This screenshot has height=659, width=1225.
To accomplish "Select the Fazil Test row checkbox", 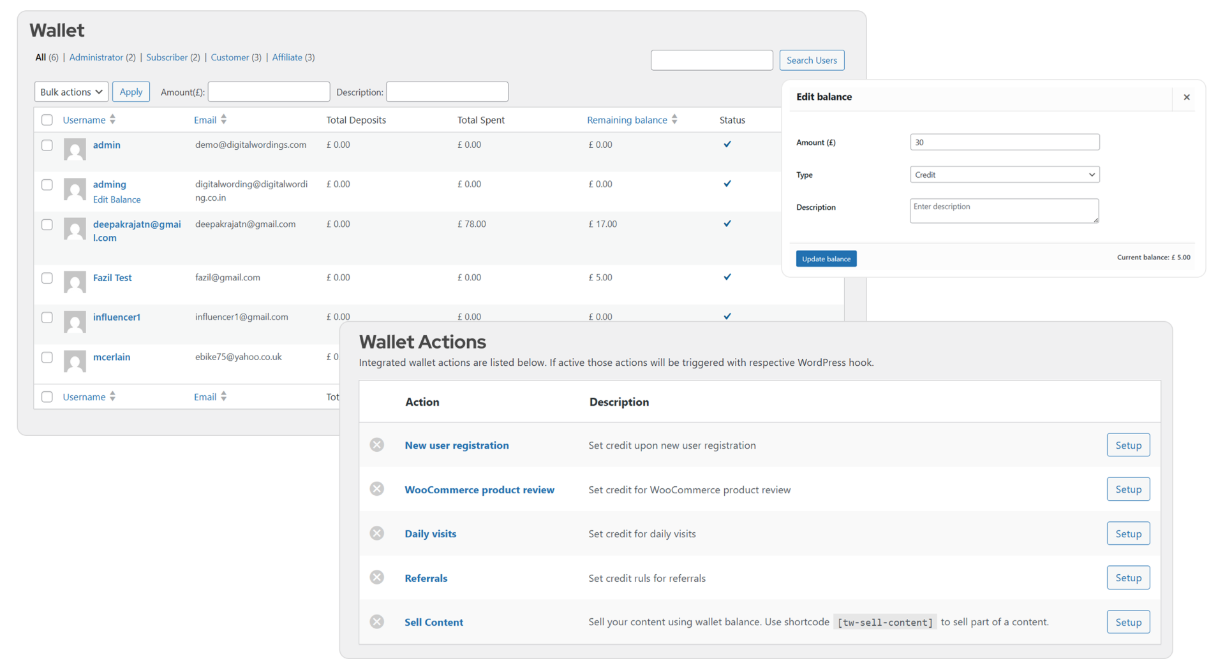I will point(47,278).
